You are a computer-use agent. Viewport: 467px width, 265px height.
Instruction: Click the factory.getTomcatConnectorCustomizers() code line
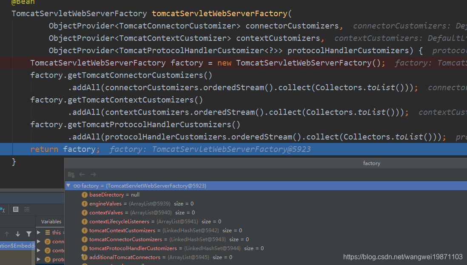121,75
